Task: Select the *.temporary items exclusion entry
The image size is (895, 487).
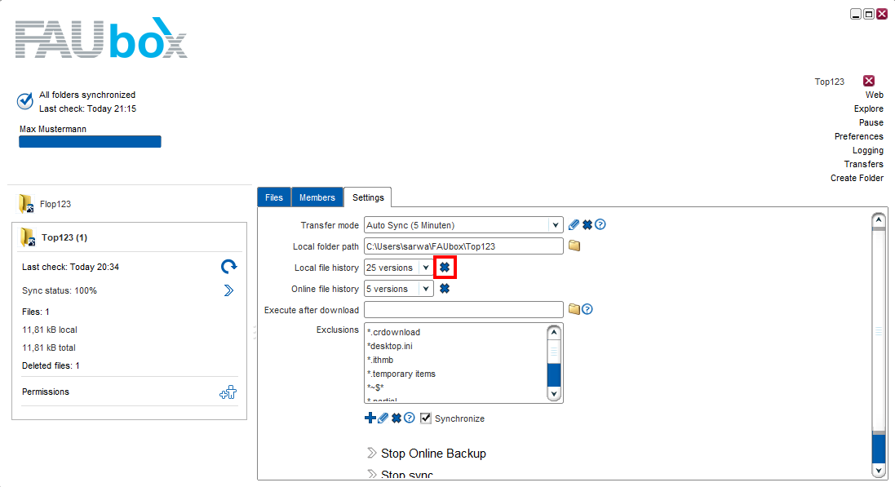Action: (401, 374)
